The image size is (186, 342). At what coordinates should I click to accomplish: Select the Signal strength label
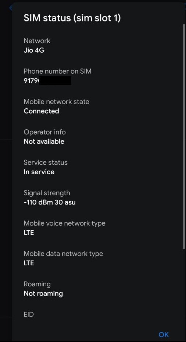point(47,193)
